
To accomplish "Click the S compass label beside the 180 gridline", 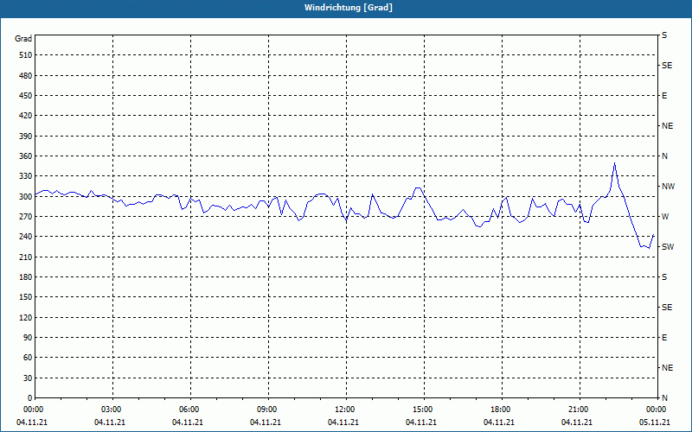I will click(x=664, y=276).
